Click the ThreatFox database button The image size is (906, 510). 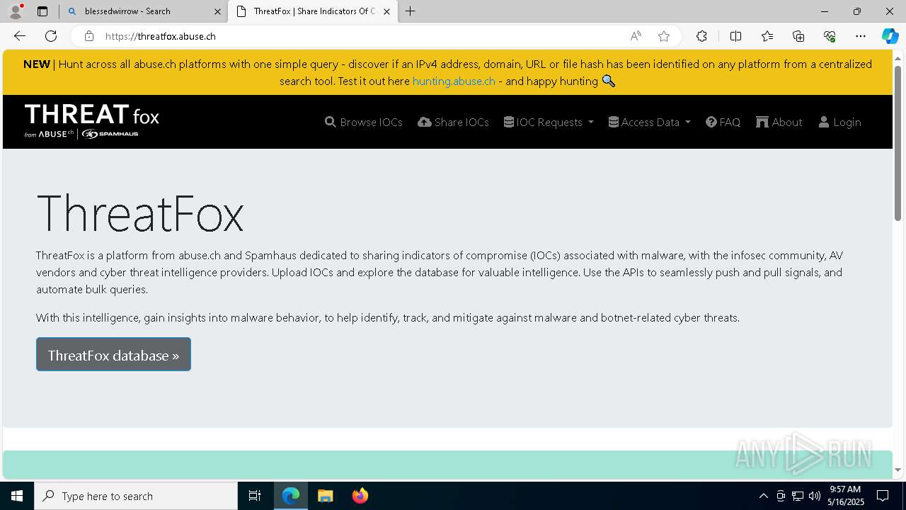[x=113, y=354]
